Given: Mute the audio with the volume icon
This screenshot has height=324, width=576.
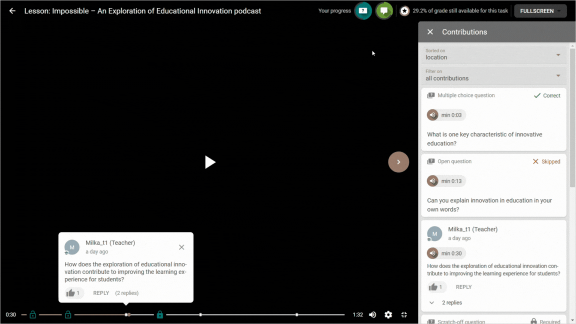Looking at the screenshot, I should (372, 314).
